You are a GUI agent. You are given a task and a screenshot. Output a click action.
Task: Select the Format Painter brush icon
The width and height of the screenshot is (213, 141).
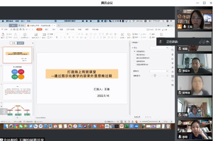pos(15,35)
